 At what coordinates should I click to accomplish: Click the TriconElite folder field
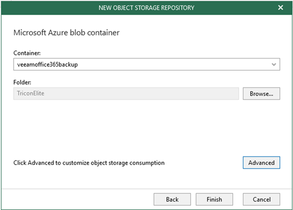pyautogui.click(x=126, y=93)
